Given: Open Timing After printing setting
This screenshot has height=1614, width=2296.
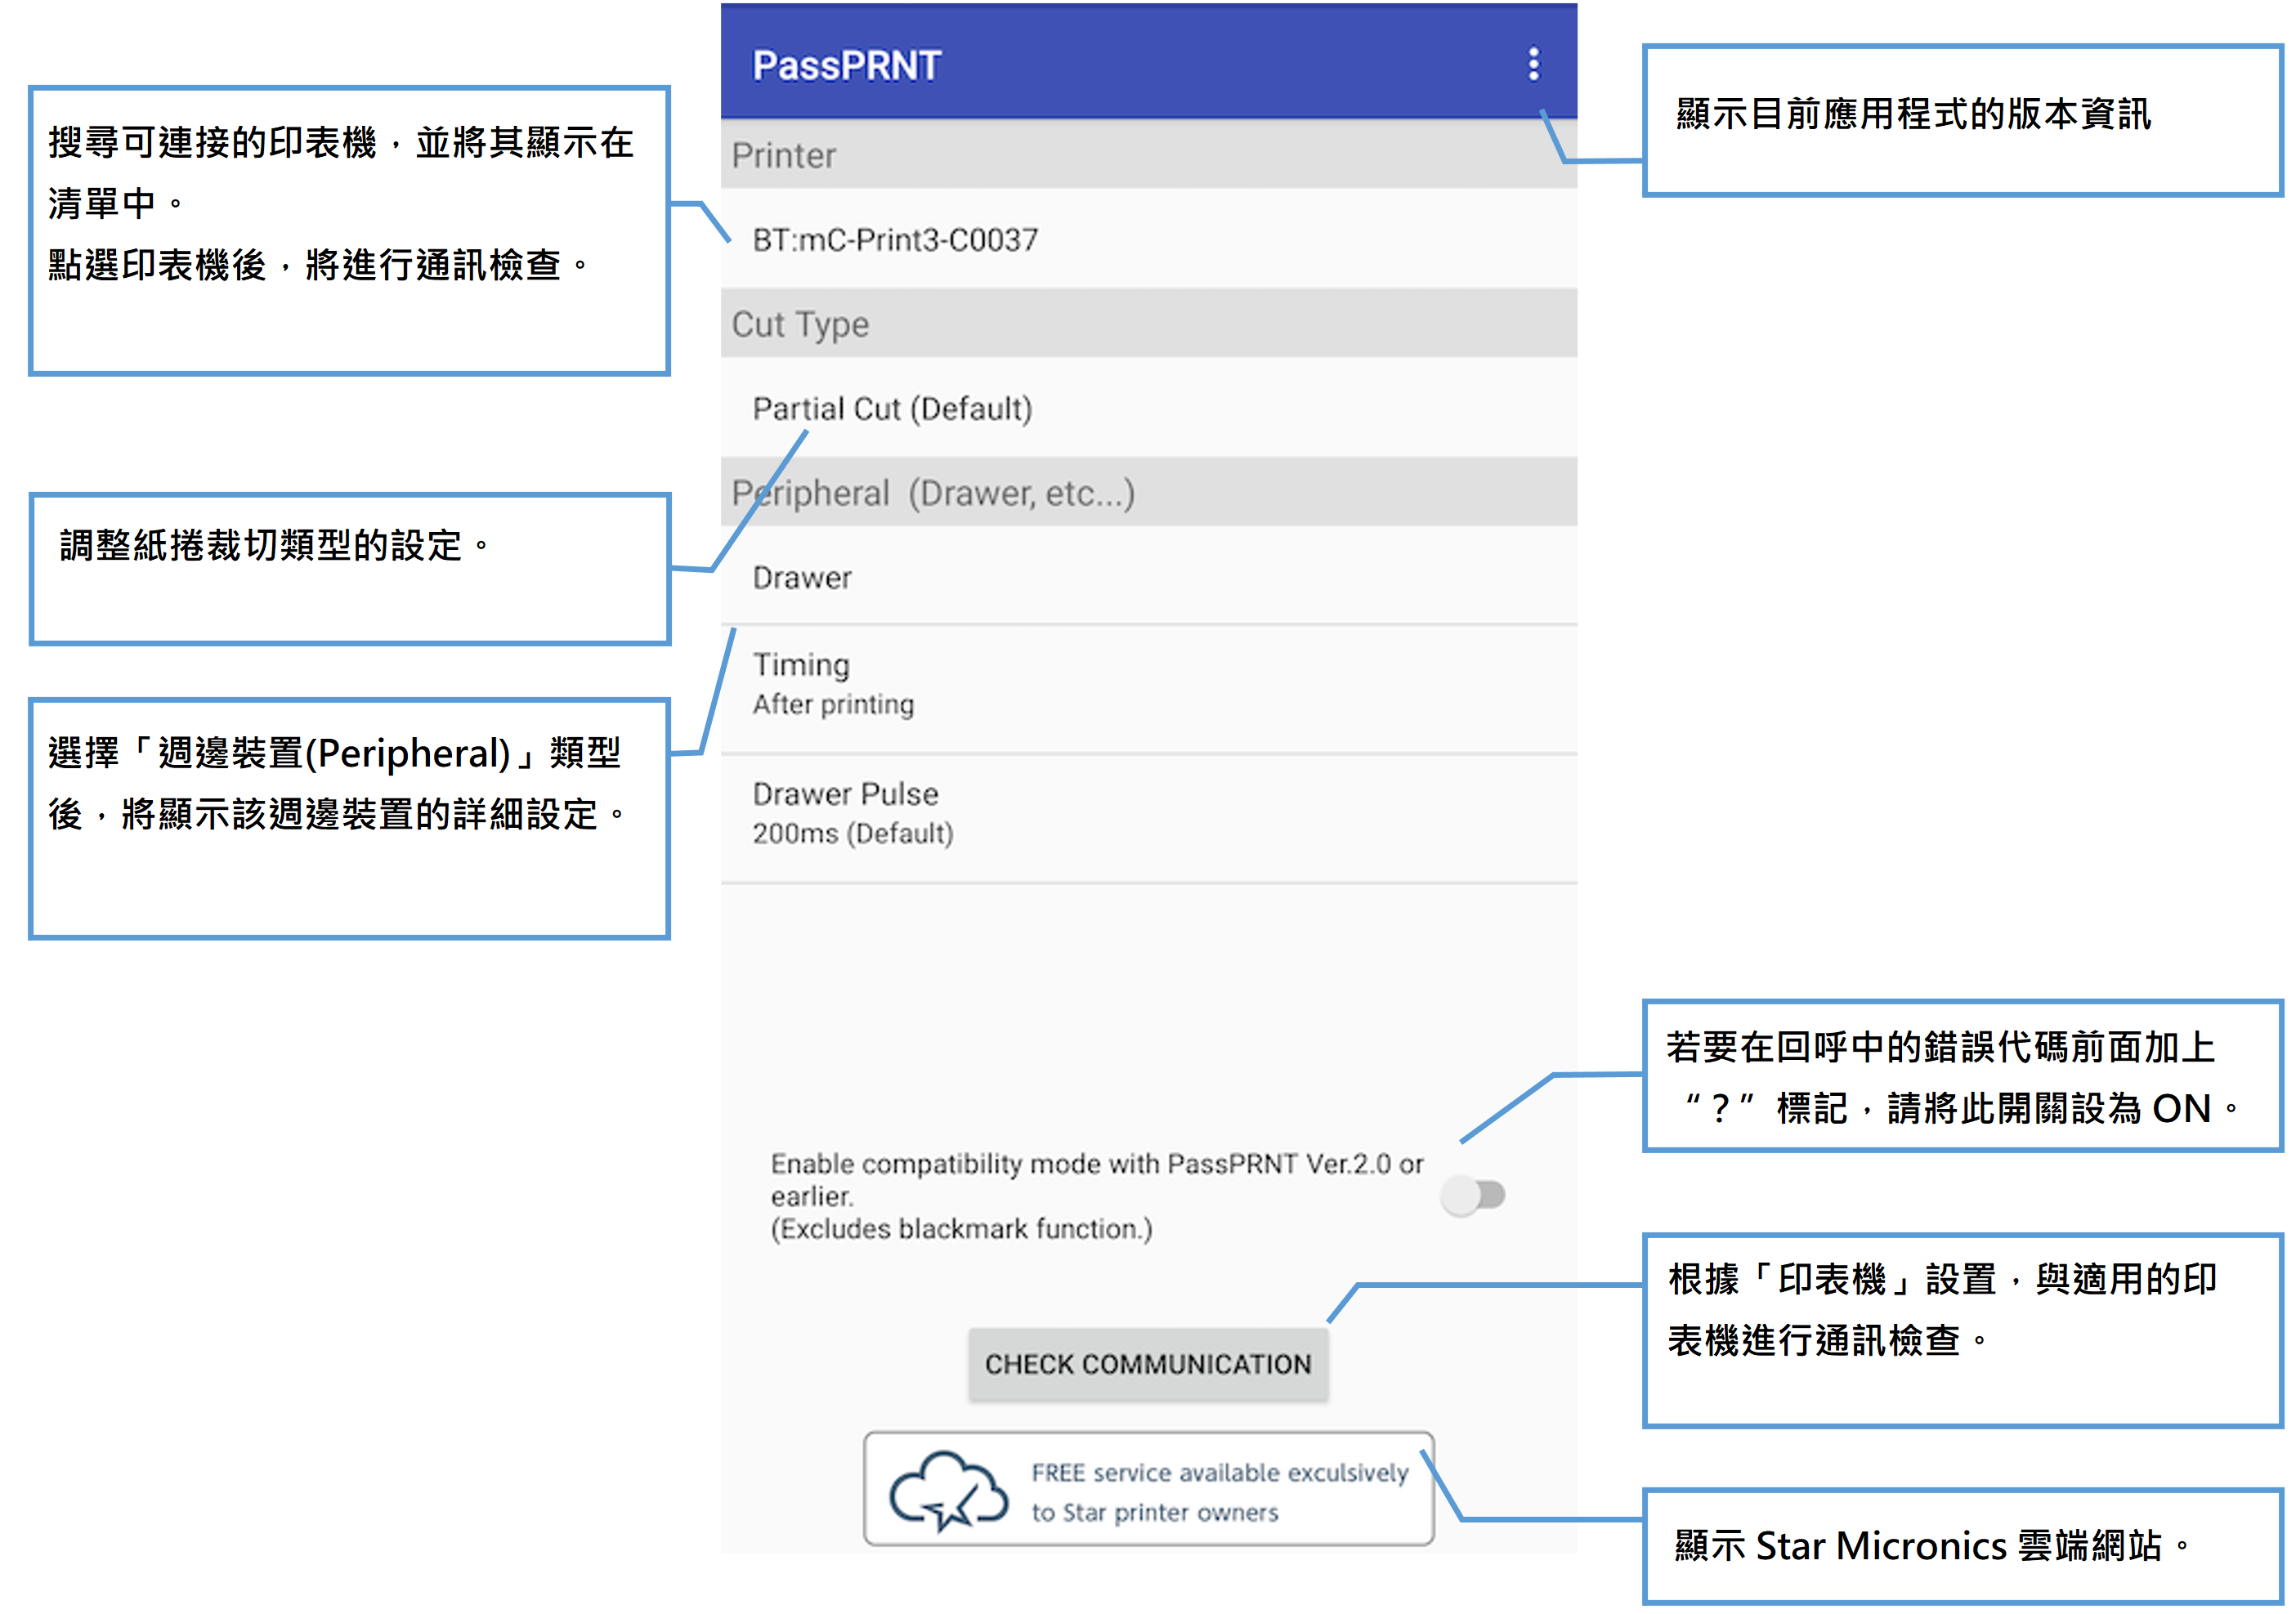Looking at the screenshot, I should pos(1148,689).
